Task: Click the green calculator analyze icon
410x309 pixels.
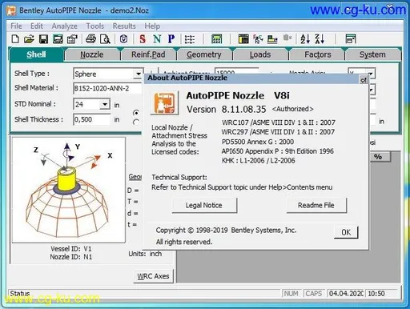Action: click(217, 39)
